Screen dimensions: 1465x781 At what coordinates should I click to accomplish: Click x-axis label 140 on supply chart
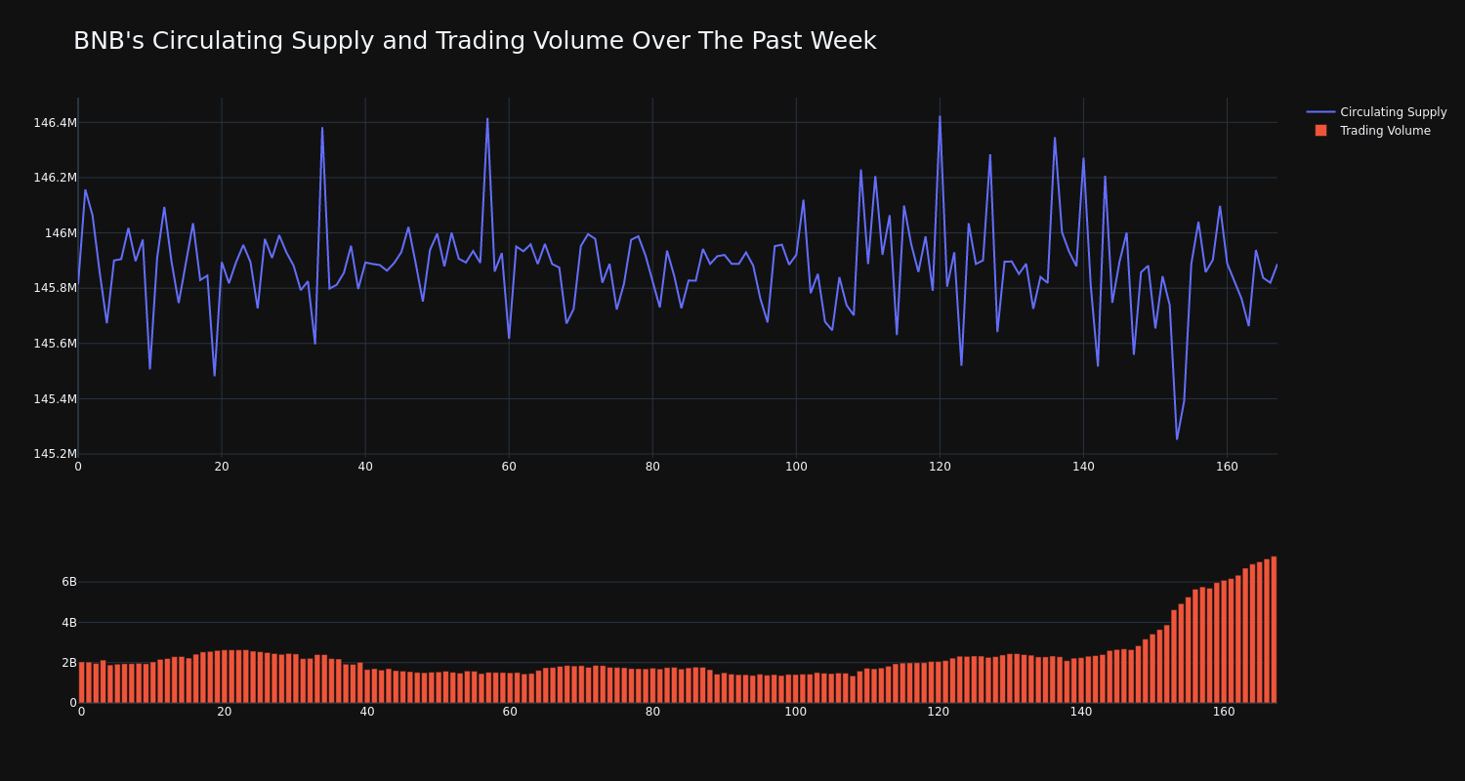1083,467
